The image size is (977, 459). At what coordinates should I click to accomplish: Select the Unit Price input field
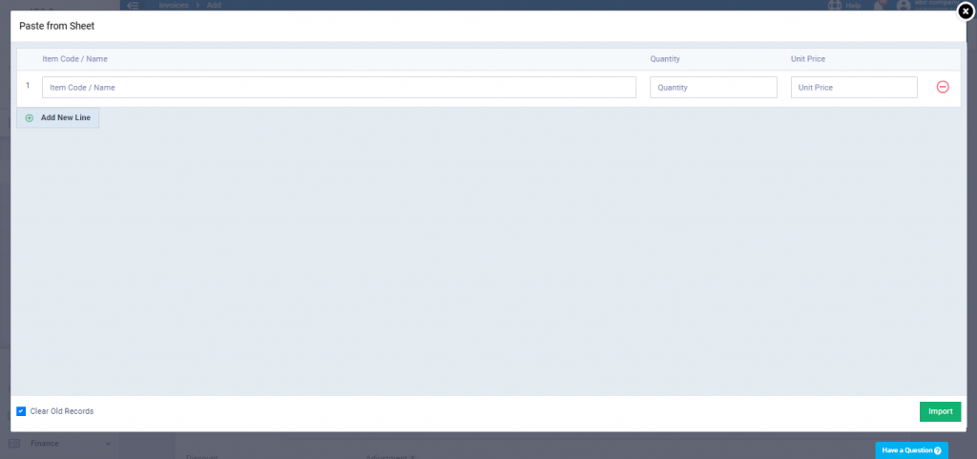[x=853, y=87]
